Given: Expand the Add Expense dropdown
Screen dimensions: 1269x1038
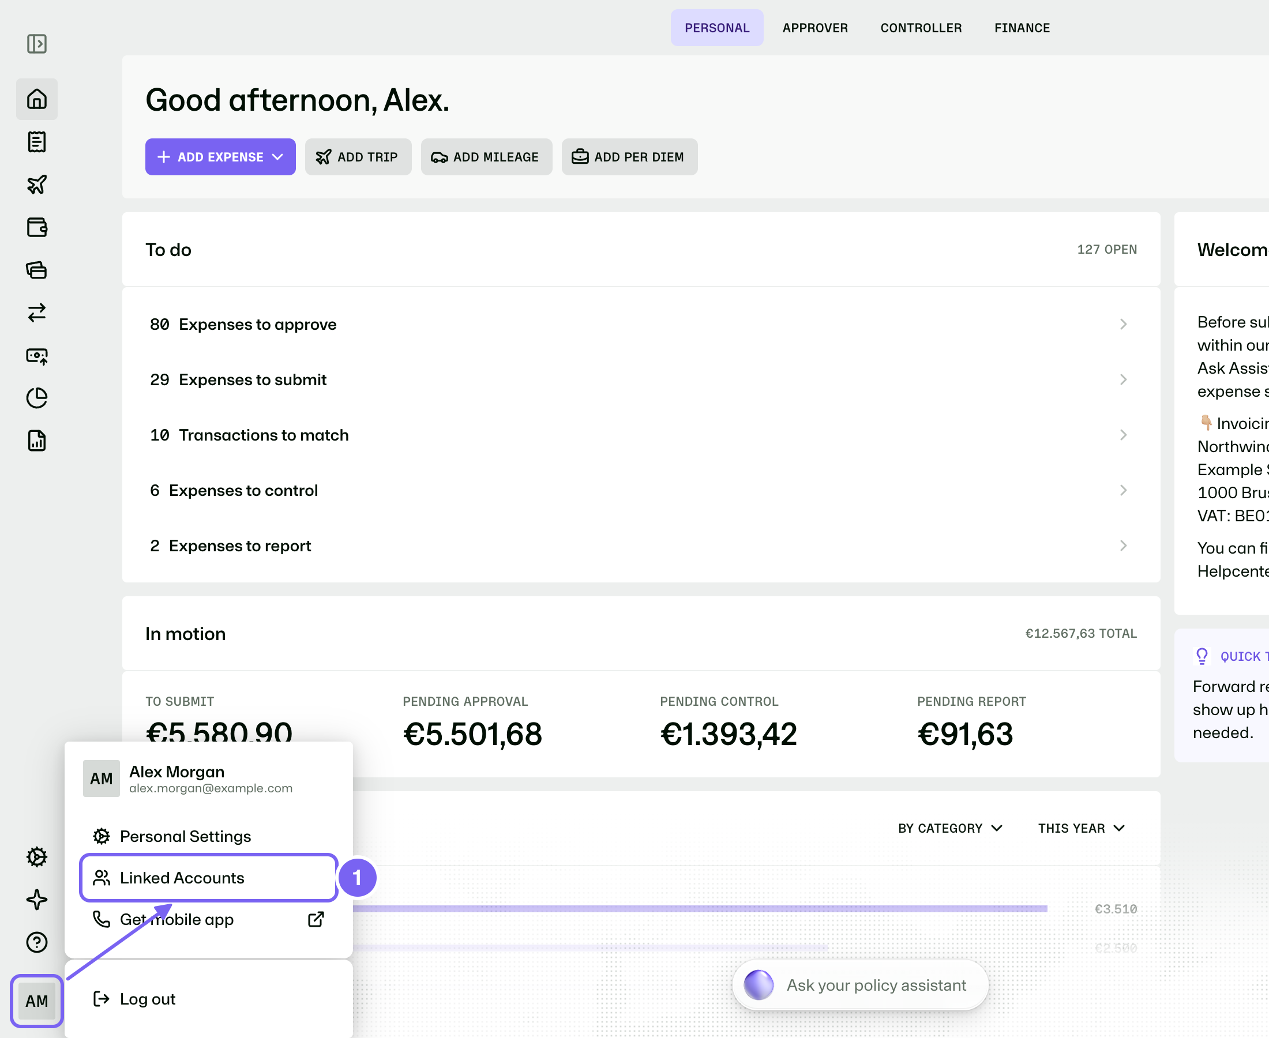Looking at the screenshot, I should 220,157.
